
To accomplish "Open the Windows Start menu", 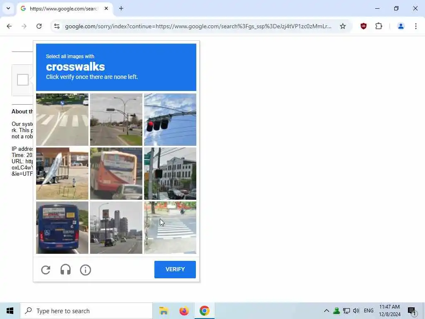I will (x=10, y=311).
